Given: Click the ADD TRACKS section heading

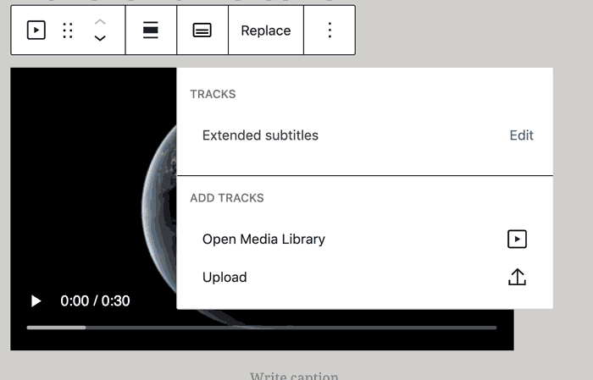Looking at the screenshot, I should point(227,198).
